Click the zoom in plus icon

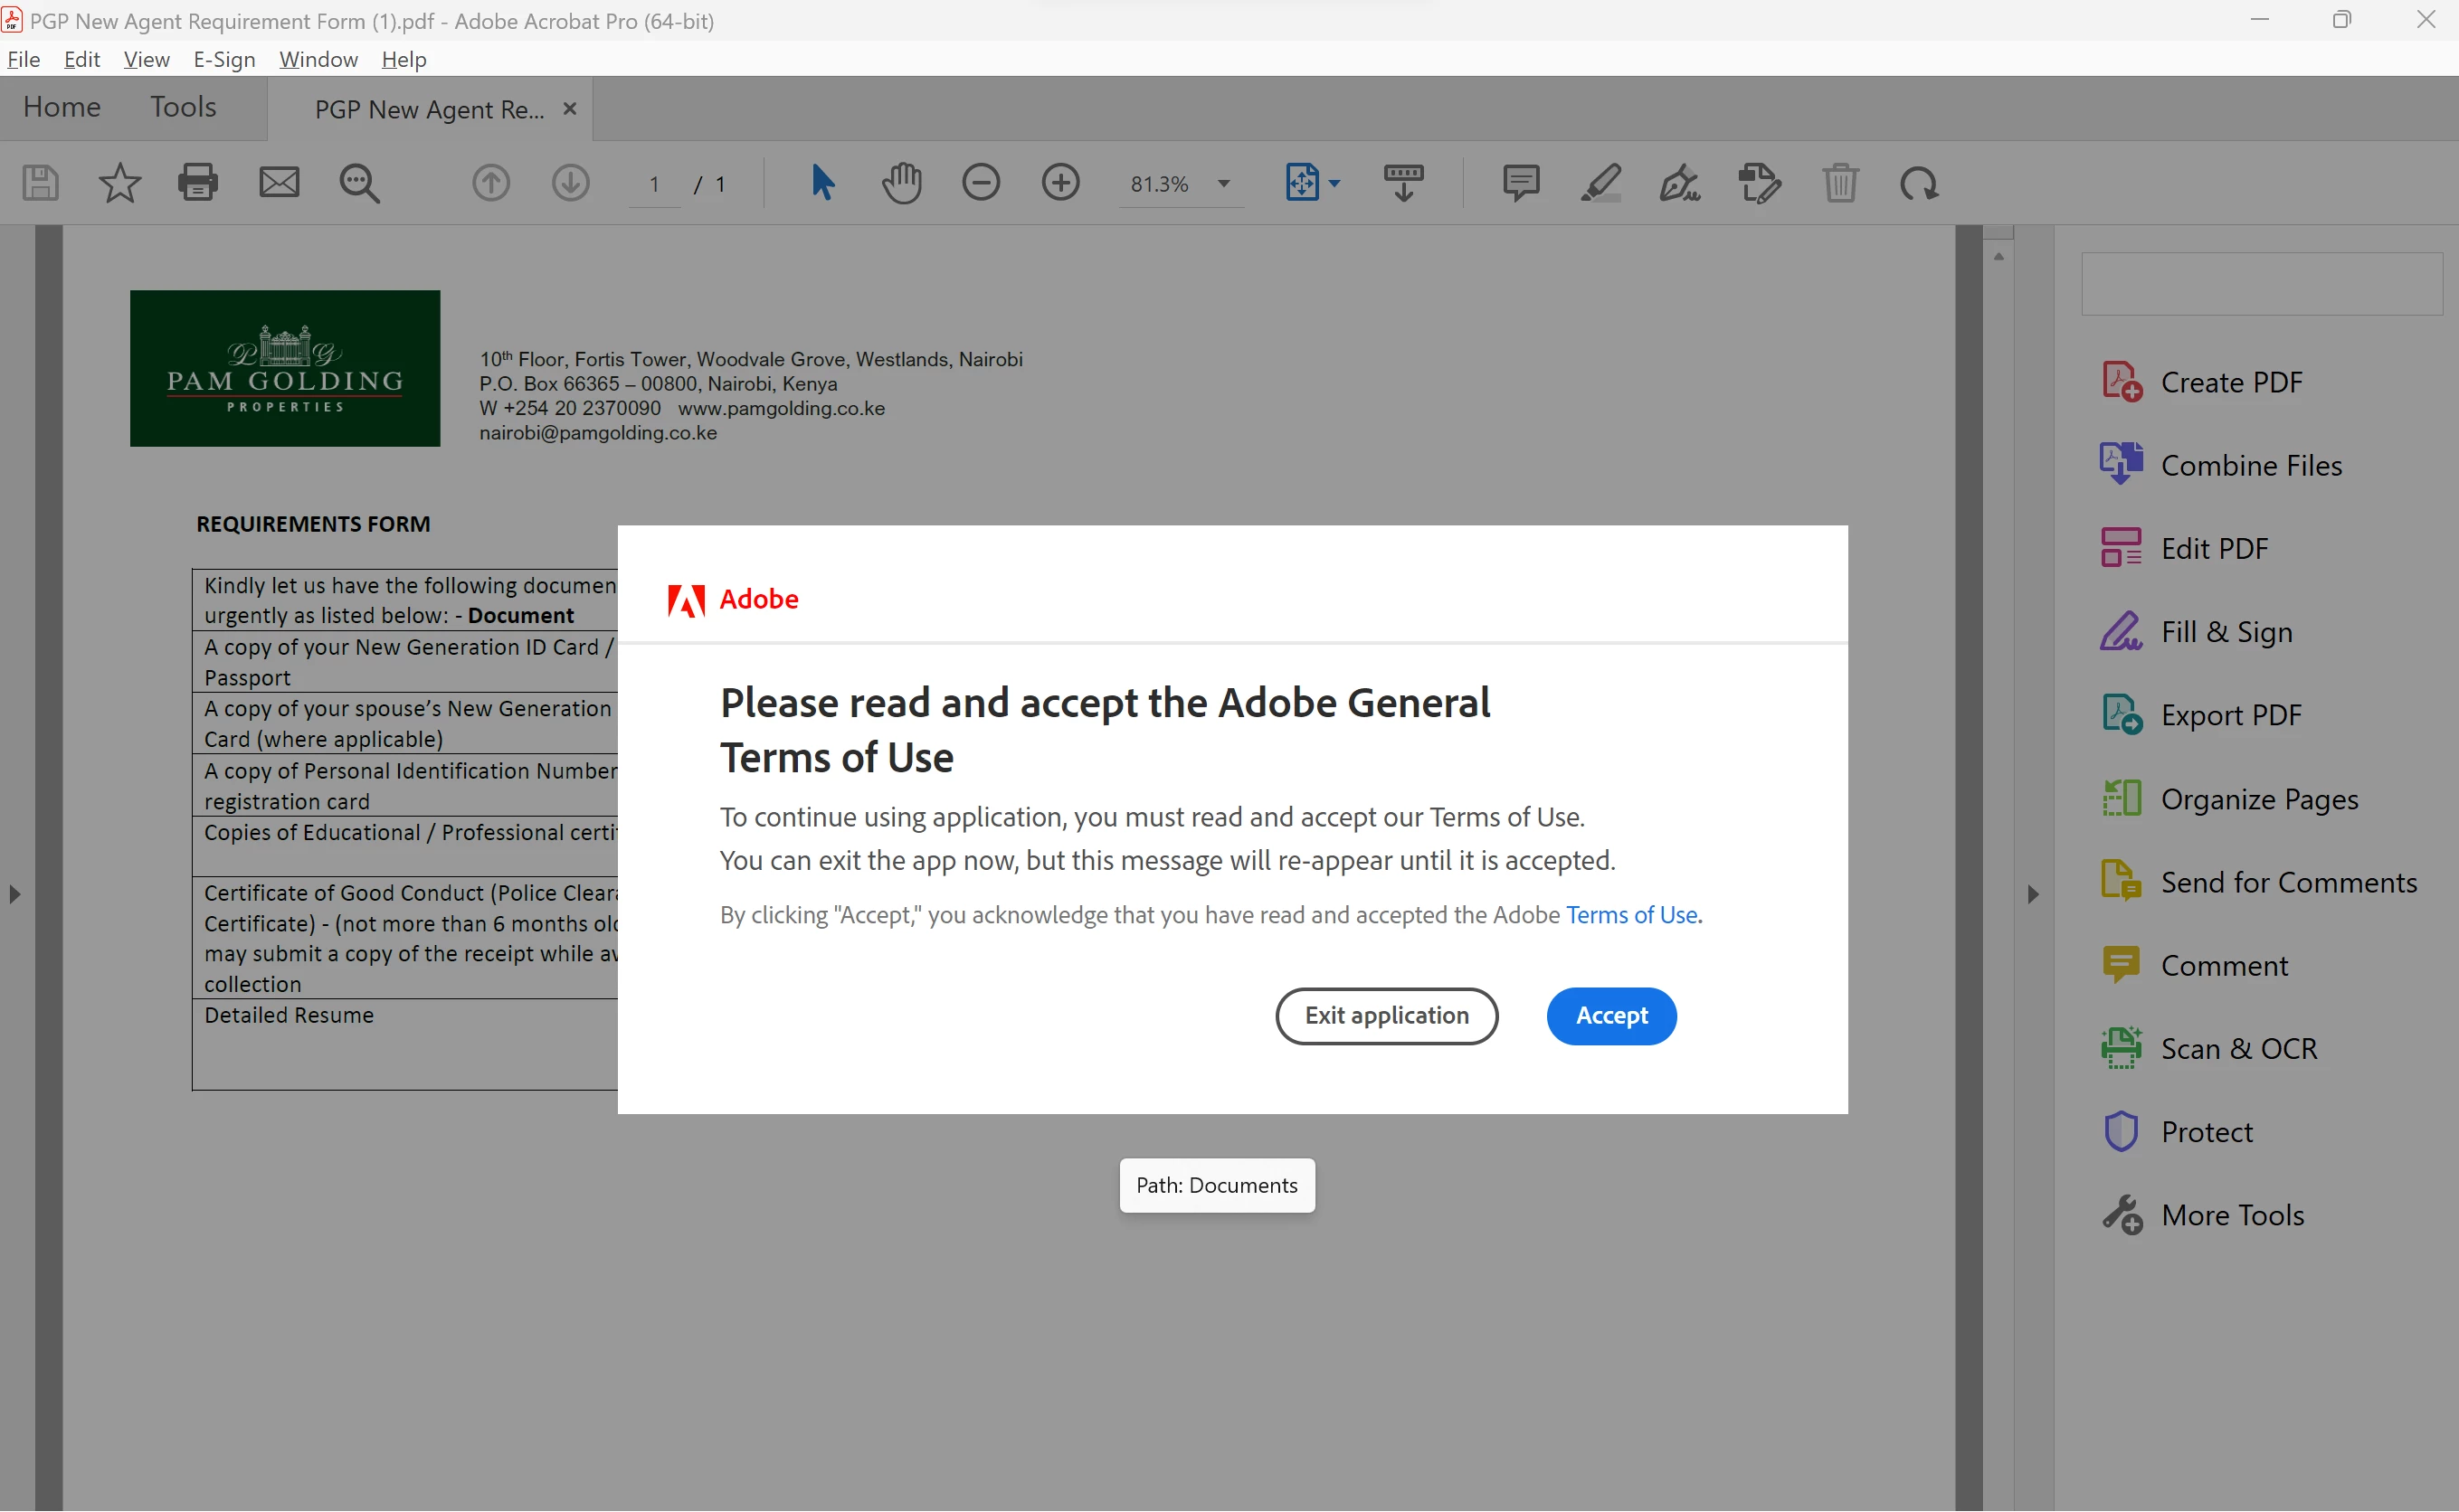pos(1060,183)
